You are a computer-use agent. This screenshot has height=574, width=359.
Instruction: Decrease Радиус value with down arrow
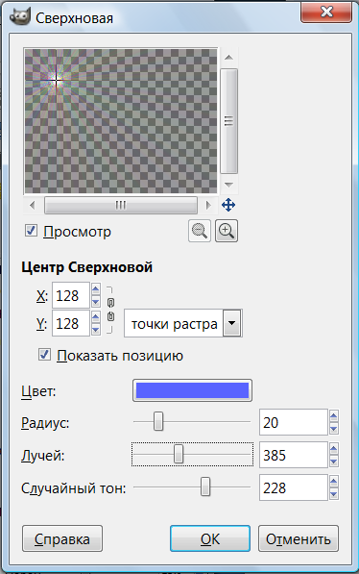tap(333, 428)
